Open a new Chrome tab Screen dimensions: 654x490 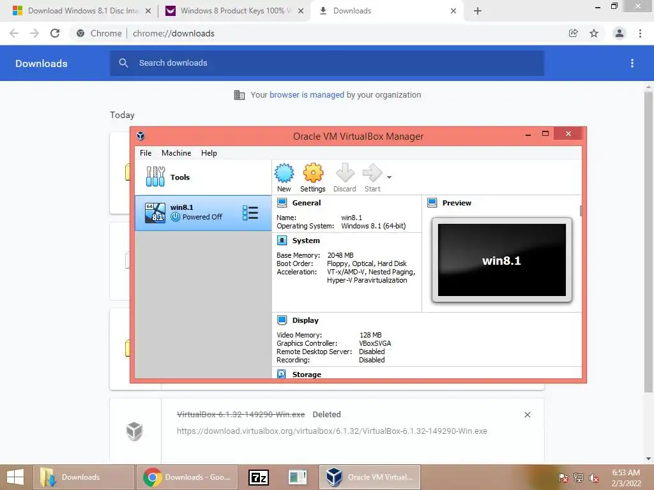(478, 11)
